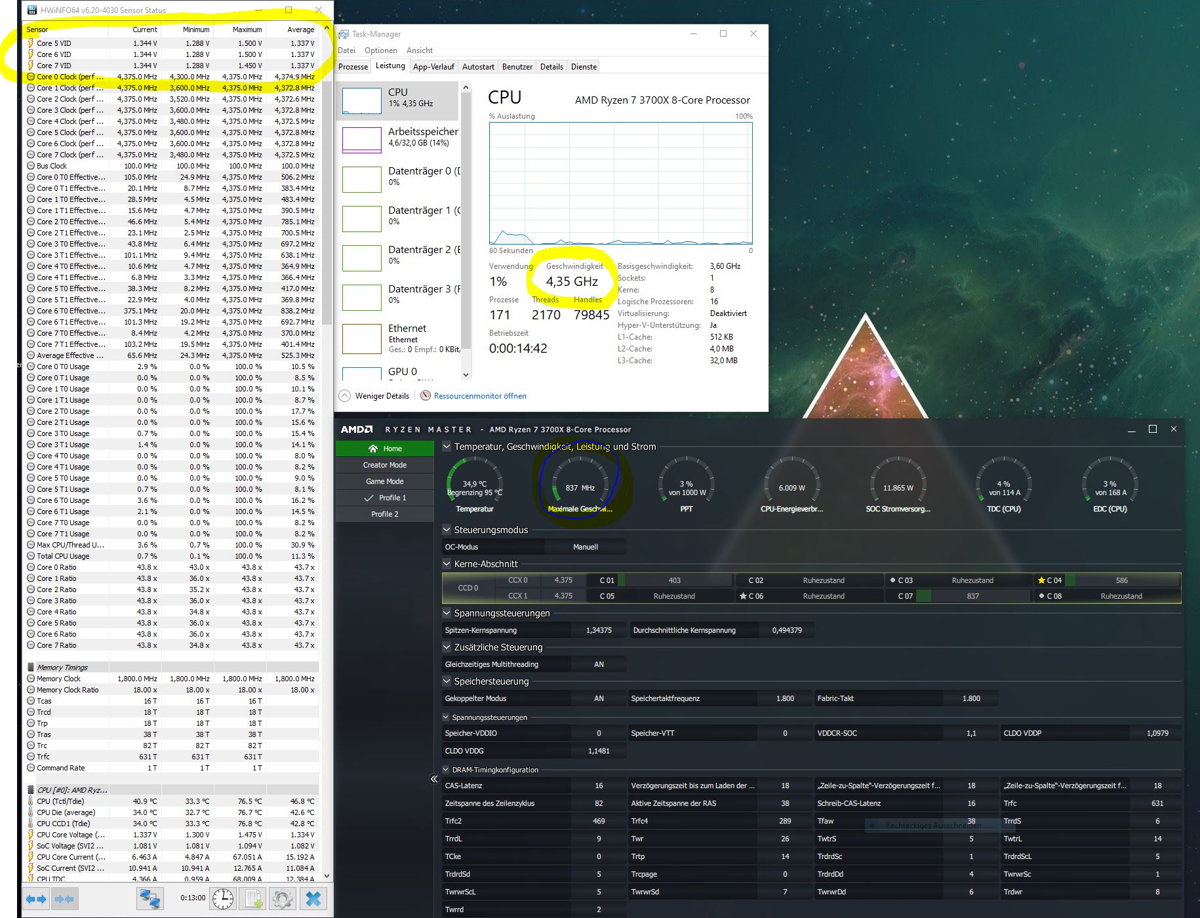The width and height of the screenshot is (1200, 918).
Task: Click the Average column header in HWiNFO
Action: tap(292, 30)
